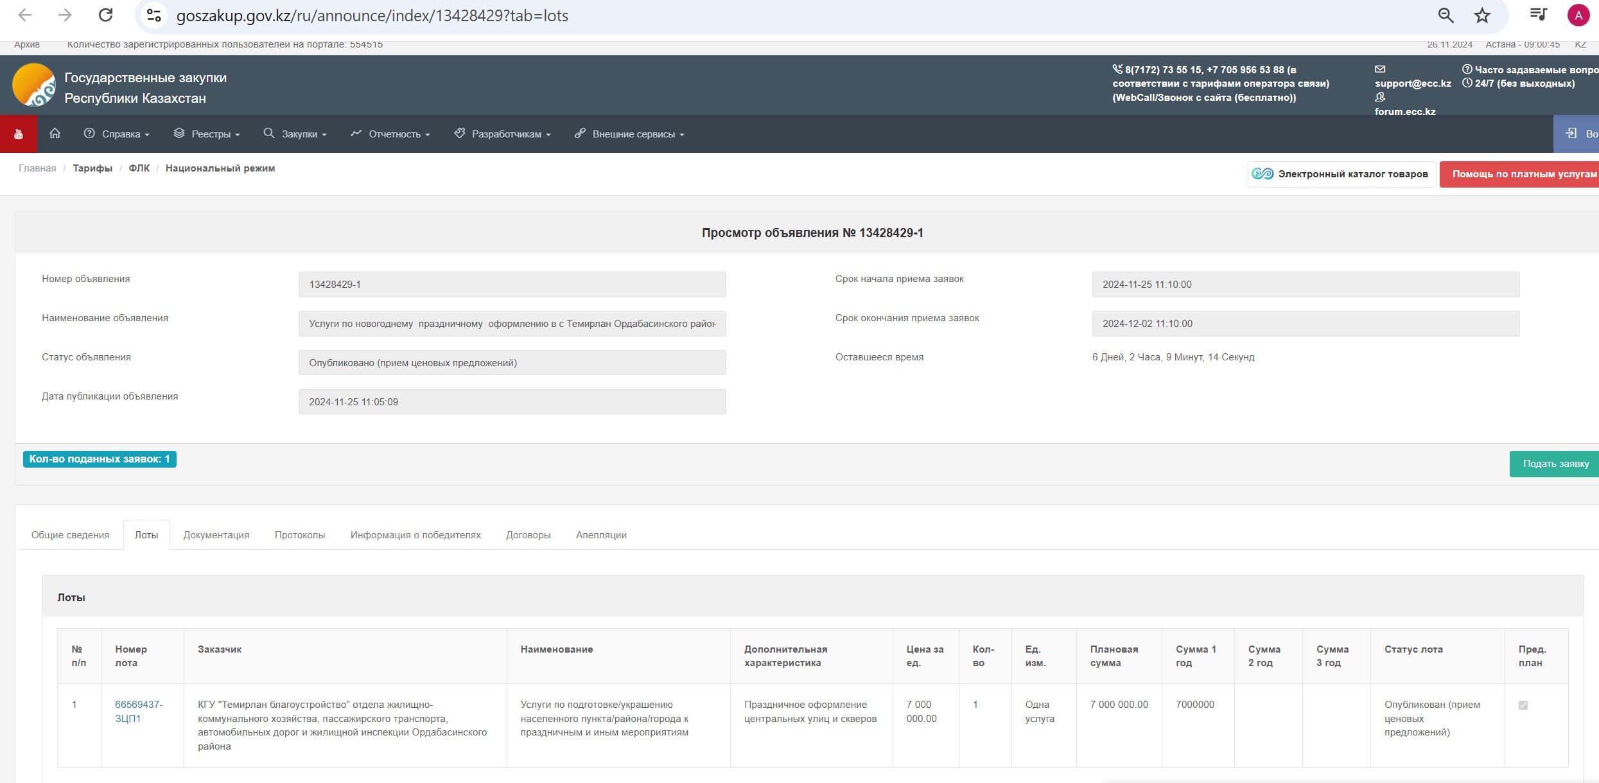Viewport: 1599px width, 783px height.
Task: Open lot number link 66569437-ЗЦП1
Action: (139, 711)
